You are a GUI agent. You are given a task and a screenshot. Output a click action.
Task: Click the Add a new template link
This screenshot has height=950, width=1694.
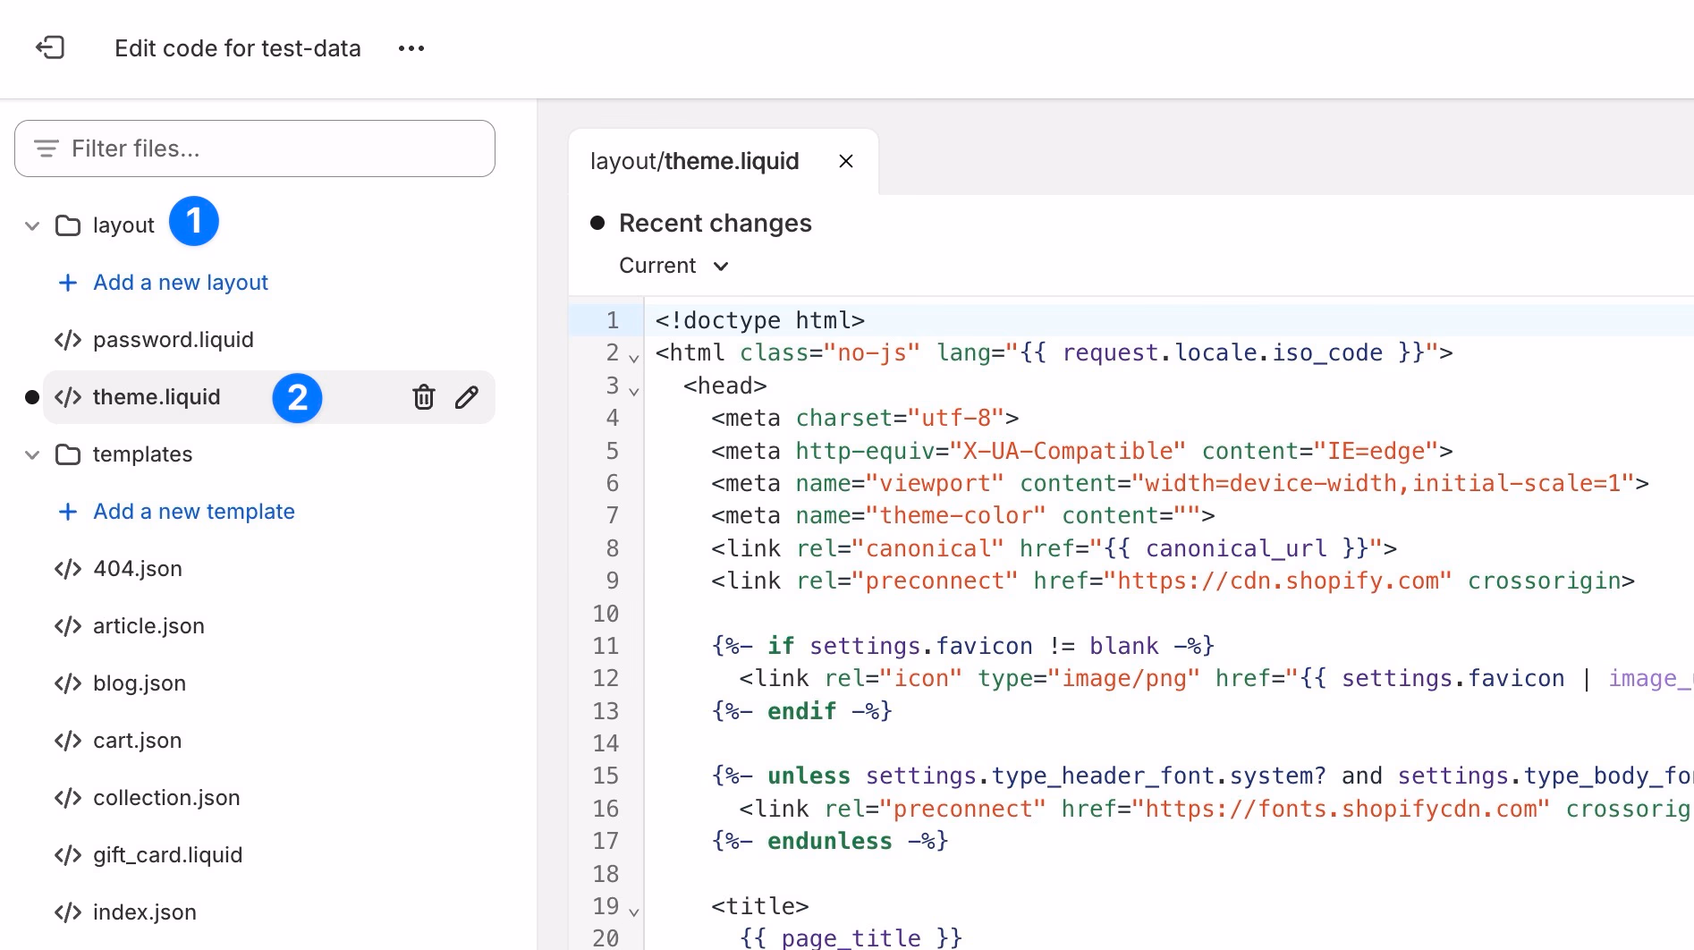point(194,512)
